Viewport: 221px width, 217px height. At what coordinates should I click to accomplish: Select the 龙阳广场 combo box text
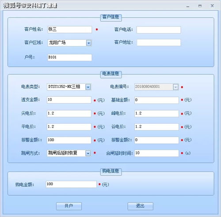57,43
